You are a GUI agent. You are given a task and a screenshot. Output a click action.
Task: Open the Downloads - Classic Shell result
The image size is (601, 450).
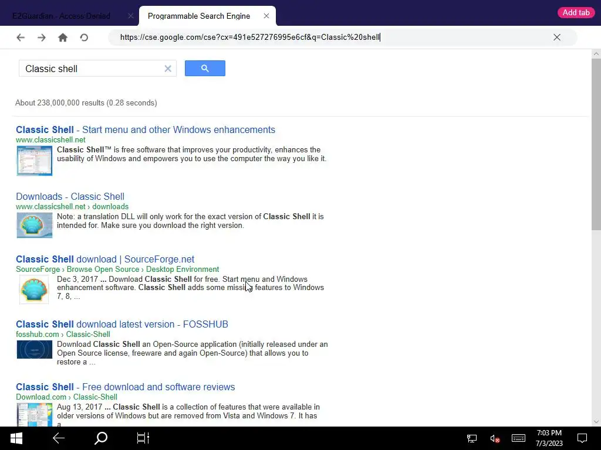pos(70,196)
